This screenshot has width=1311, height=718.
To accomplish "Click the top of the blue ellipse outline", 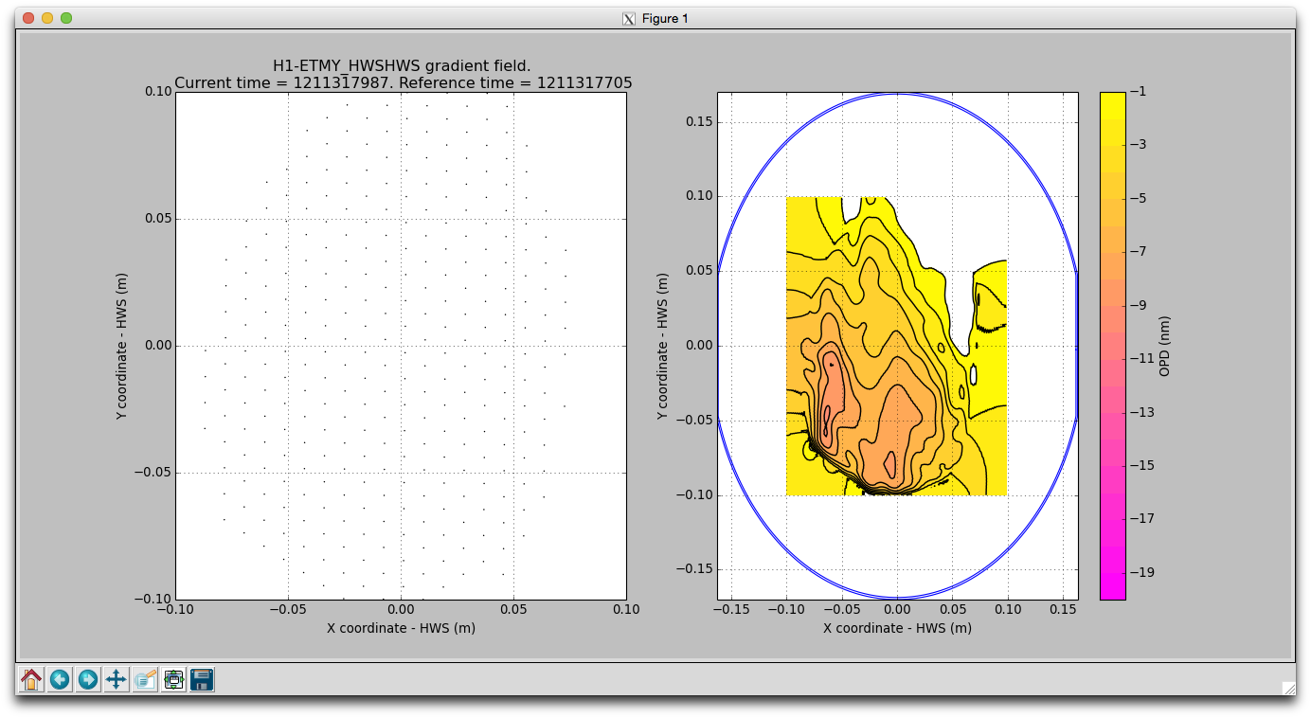I will 897,94.
